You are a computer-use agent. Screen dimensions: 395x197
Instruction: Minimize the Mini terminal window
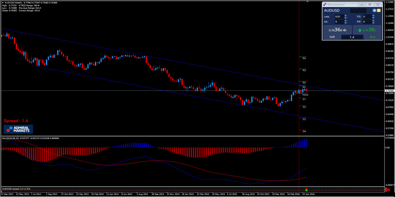(x=361, y=4)
